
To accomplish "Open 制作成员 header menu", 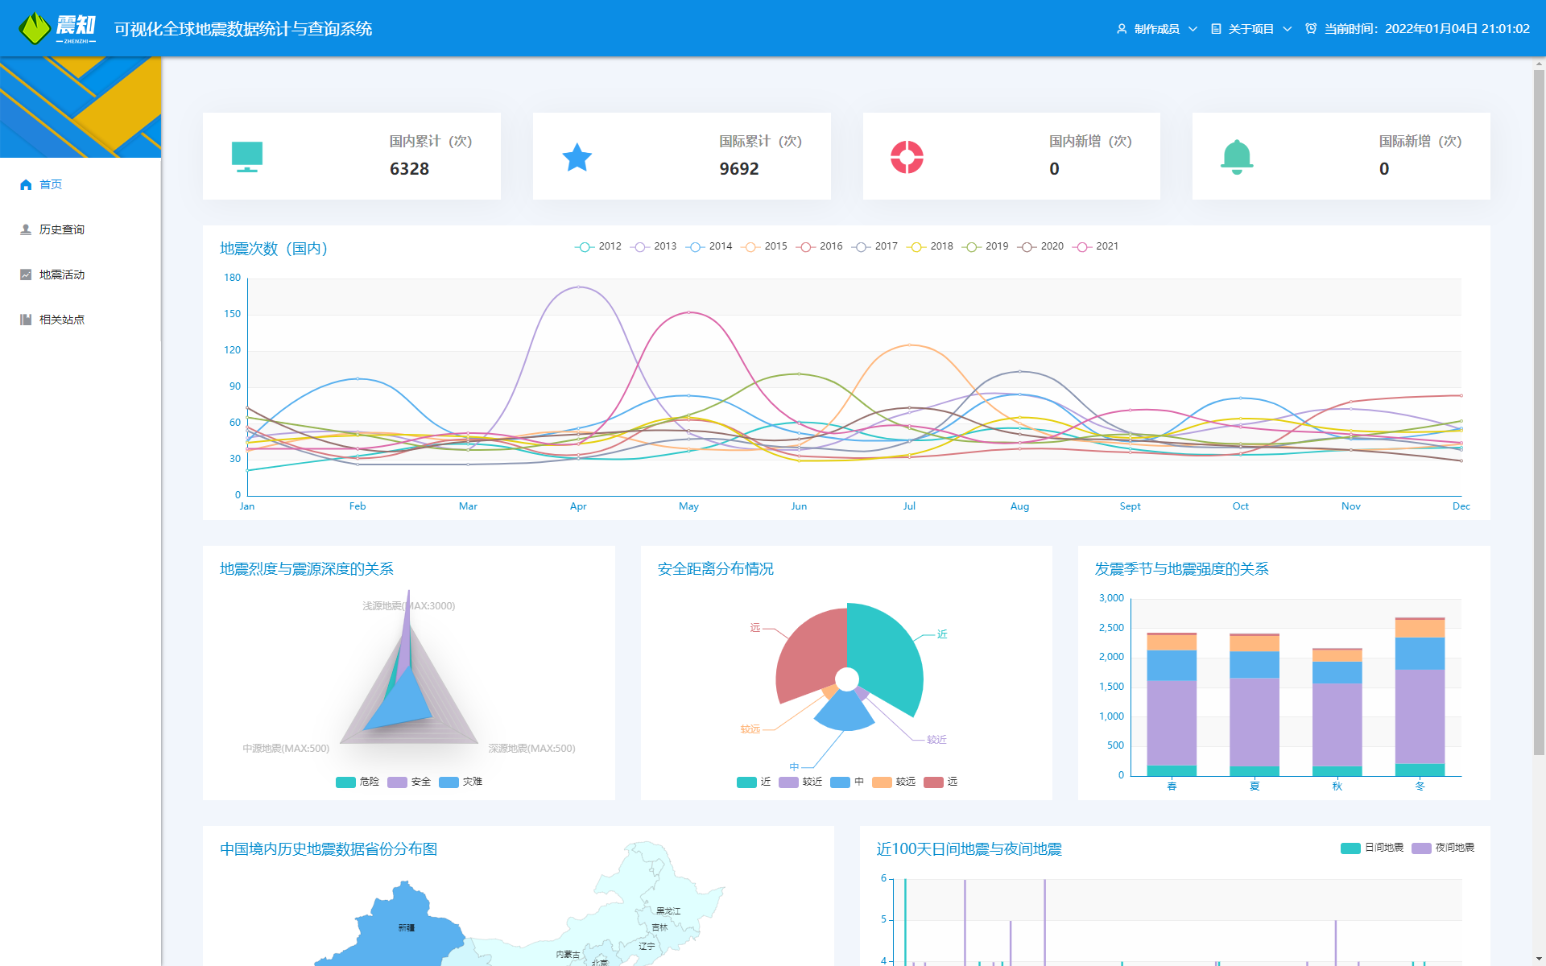I will (1157, 29).
